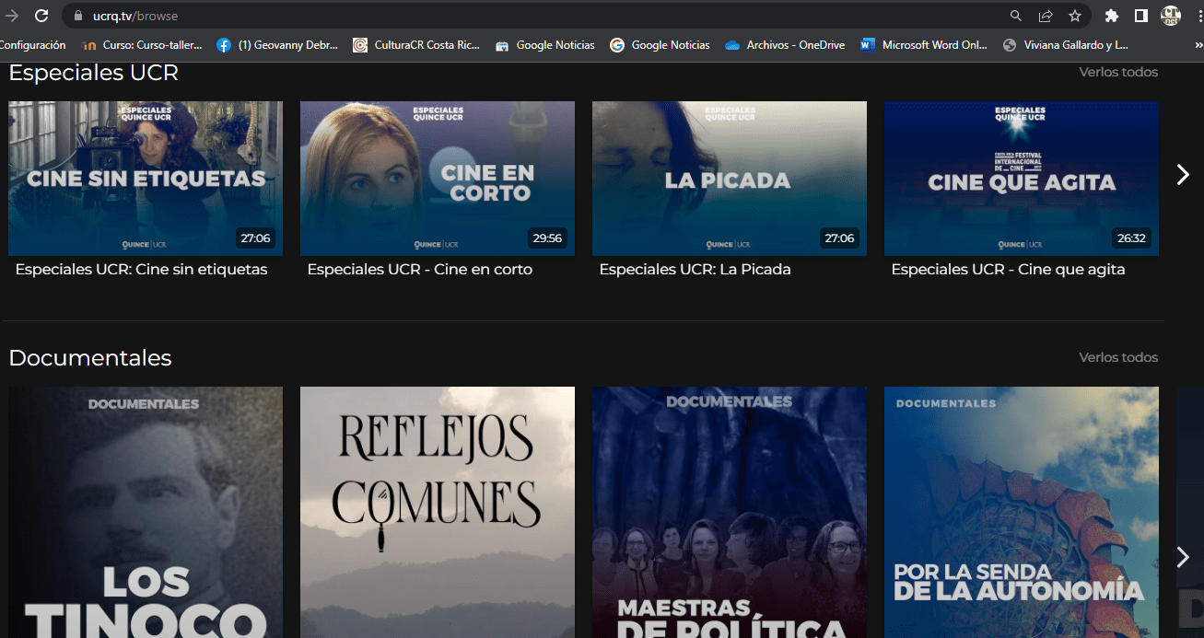Open the second Google Noticias bookmark with G icon
The height and width of the screenshot is (638, 1204).
tap(660, 45)
